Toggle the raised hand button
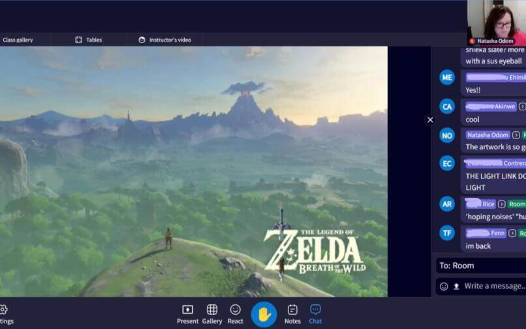526x329 pixels. click(x=264, y=315)
